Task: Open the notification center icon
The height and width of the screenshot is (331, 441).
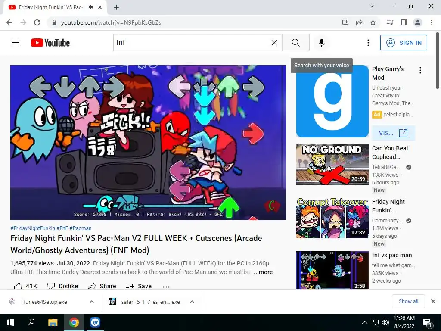Action: (x=427, y=322)
